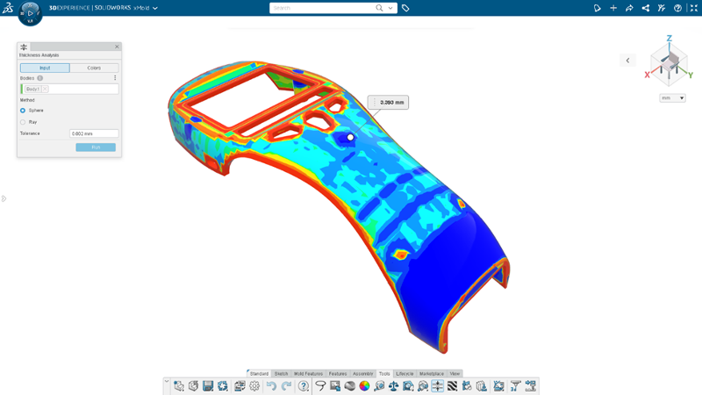Expand the xMold app name dropdown
702x395 pixels.
click(x=155, y=8)
